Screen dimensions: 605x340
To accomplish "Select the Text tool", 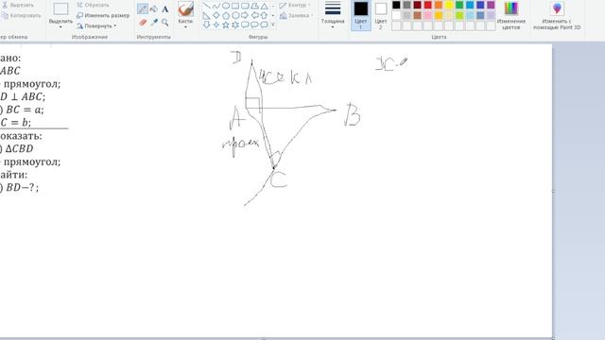I will tap(164, 8).
